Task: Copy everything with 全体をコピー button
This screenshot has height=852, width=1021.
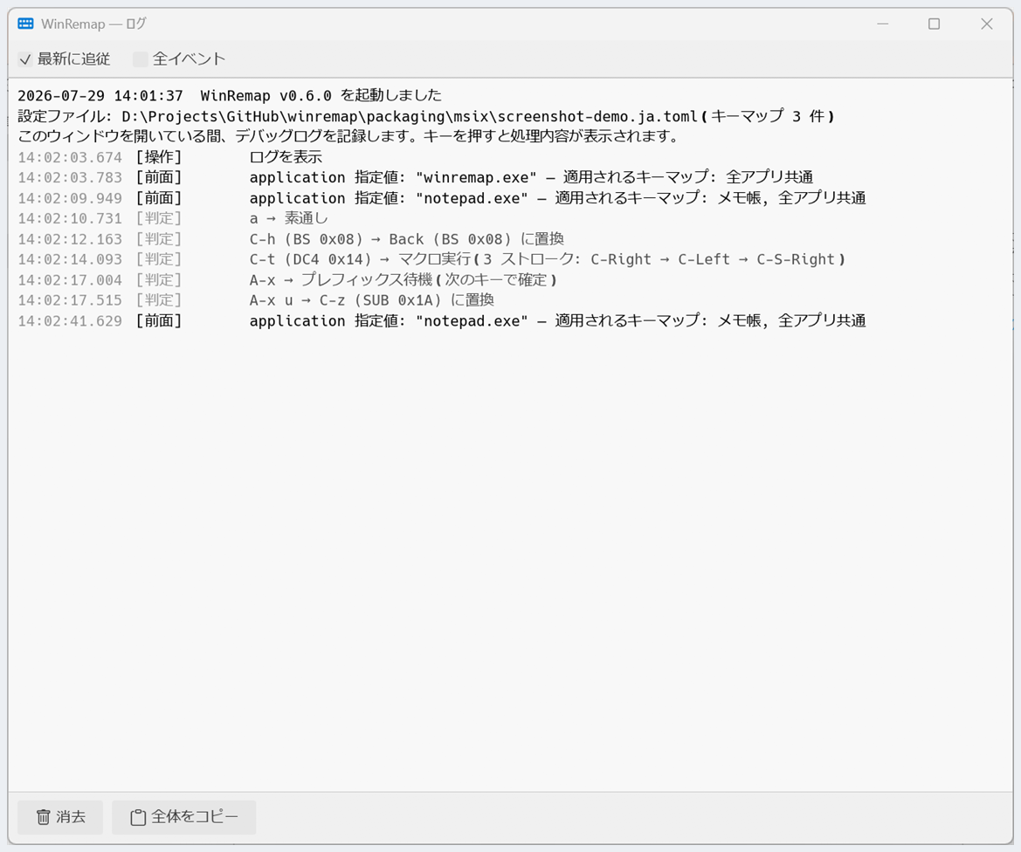Action: tap(183, 817)
